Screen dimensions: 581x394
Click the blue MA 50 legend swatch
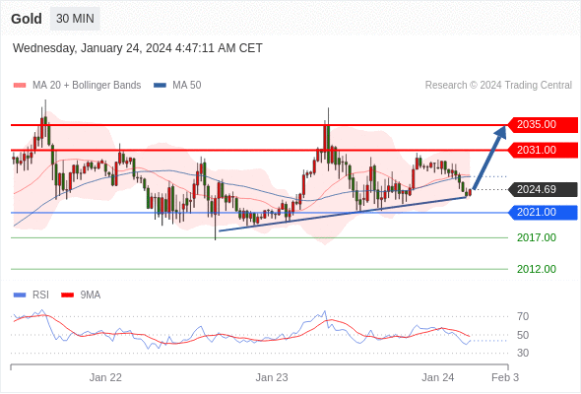[x=161, y=86]
